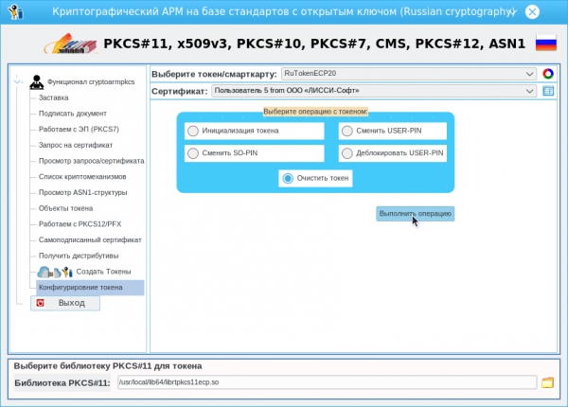Viewport: 568px width, 407px height.
Task: Select the Сменить USER-PIN option
Action: 347,131
